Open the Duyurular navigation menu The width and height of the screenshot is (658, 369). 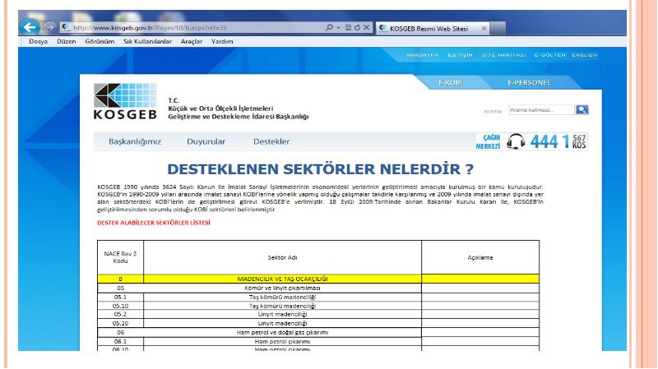[206, 141]
